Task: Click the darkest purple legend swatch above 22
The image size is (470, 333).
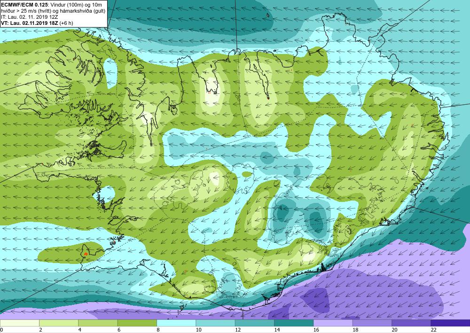Action: tap(450, 323)
